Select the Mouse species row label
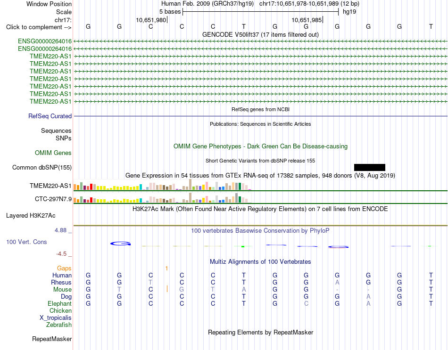 (63, 290)
